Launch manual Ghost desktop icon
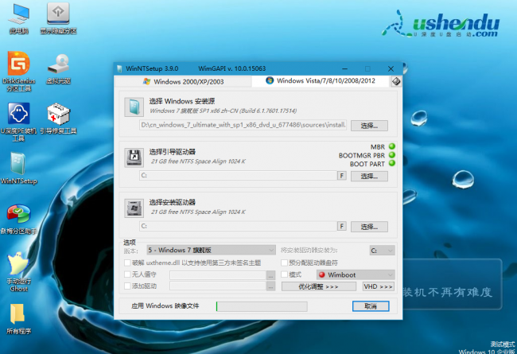 pyautogui.click(x=19, y=272)
